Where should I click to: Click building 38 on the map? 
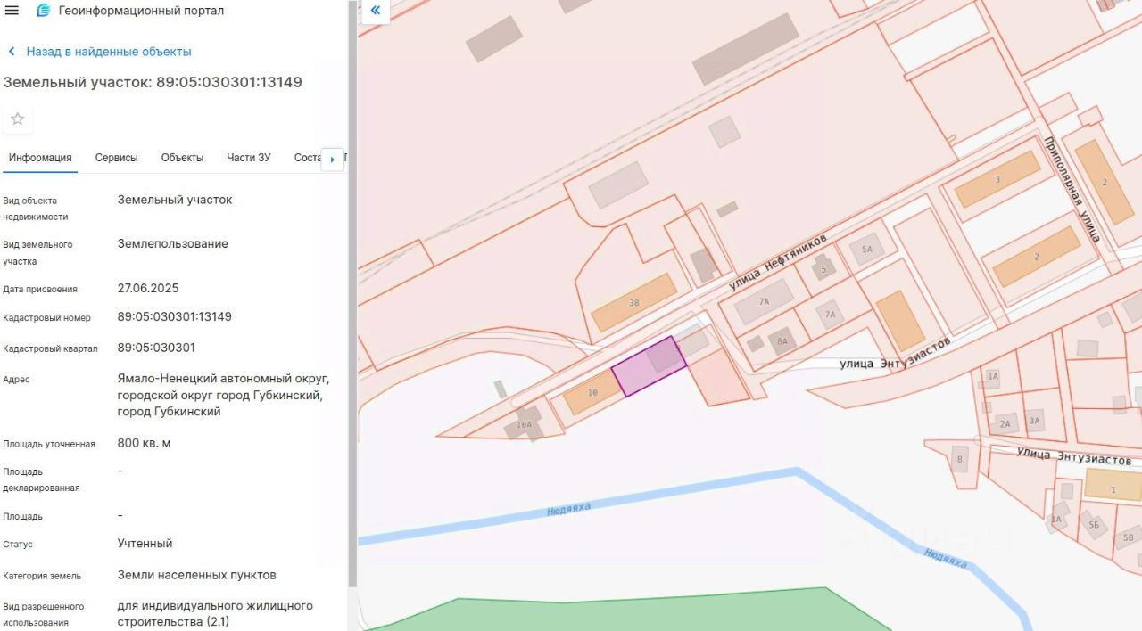tap(633, 302)
